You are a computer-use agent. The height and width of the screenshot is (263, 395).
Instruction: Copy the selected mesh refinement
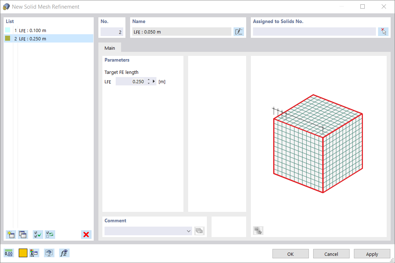click(23, 235)
